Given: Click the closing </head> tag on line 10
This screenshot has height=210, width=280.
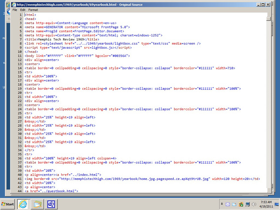Looking at the screenshot, I should coord(31,52).
